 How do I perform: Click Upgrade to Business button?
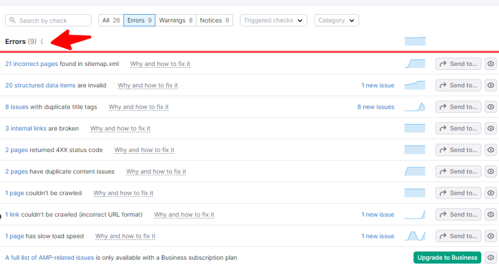pos(447,257)
